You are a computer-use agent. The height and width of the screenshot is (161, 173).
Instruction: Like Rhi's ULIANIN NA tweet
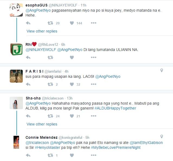click(72, 57)
